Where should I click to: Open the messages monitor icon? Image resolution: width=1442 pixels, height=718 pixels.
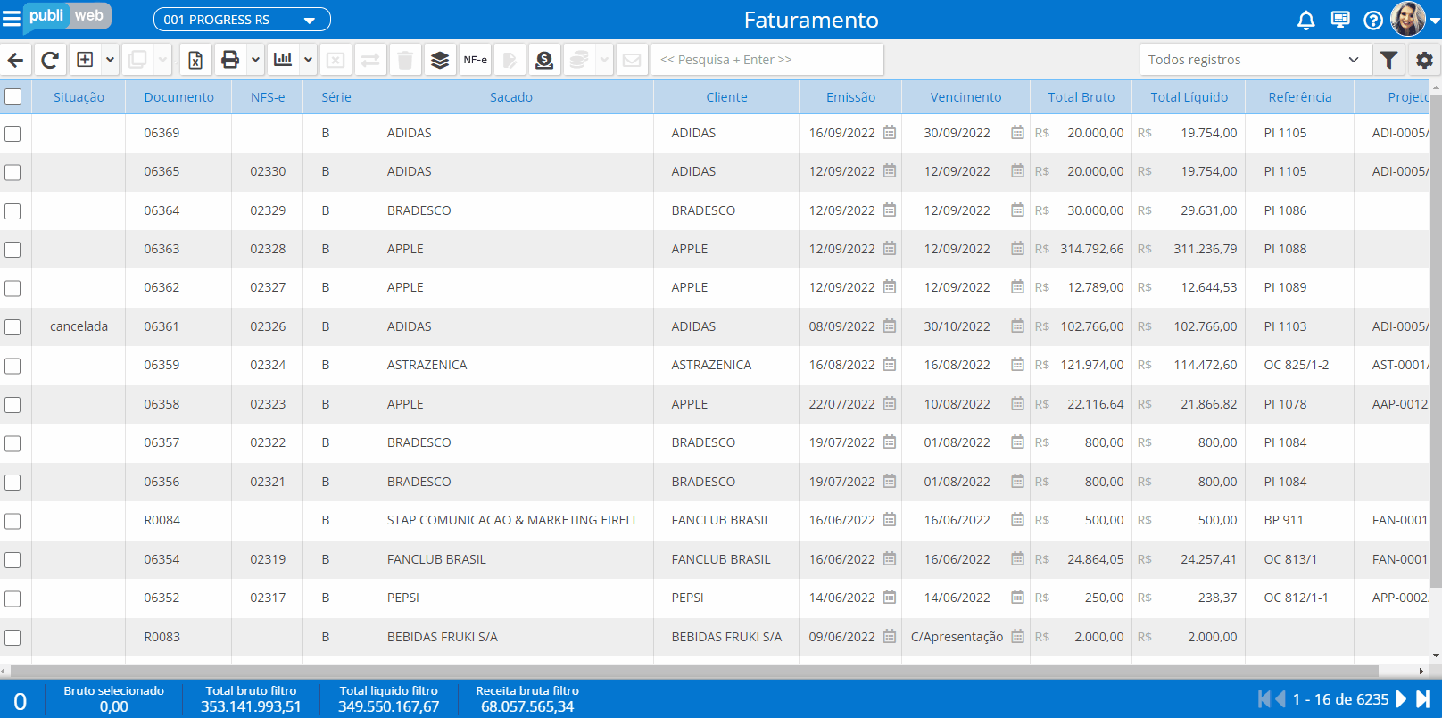coord(1340,20)
